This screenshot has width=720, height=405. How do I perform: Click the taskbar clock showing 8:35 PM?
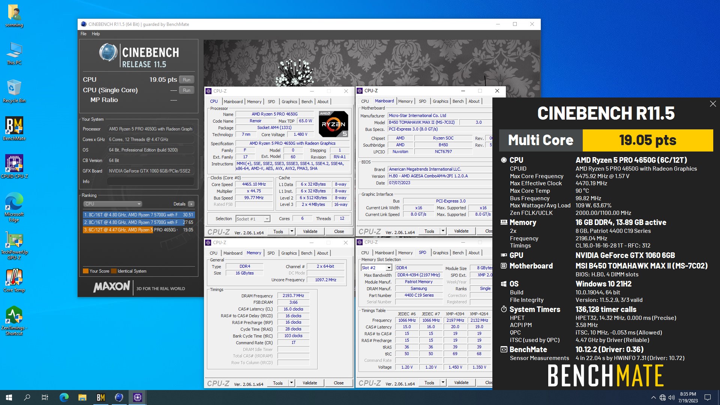[688, 397]
